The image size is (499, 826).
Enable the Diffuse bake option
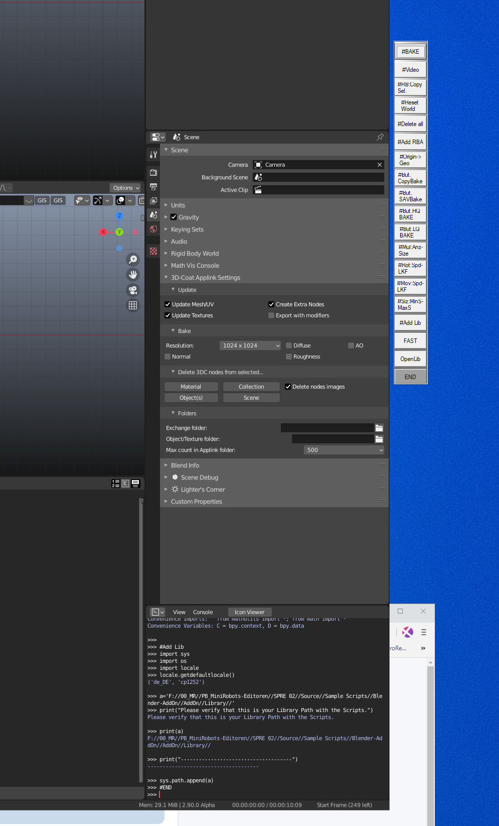289,345
